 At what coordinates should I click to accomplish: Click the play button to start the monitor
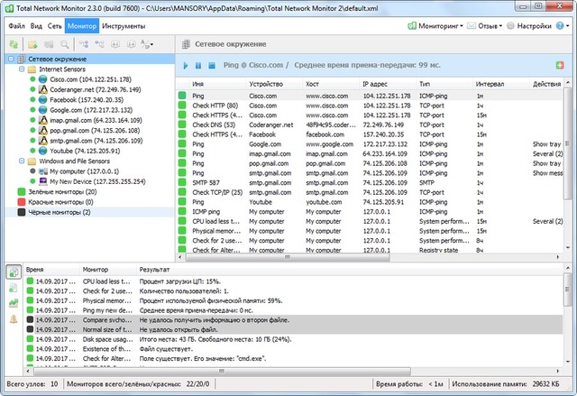pyautogui.click(x=186, y=66)
